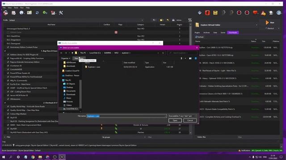Click the Cancel button in dialog
This screenshot has height=160, width=286.
pos(190,120)
